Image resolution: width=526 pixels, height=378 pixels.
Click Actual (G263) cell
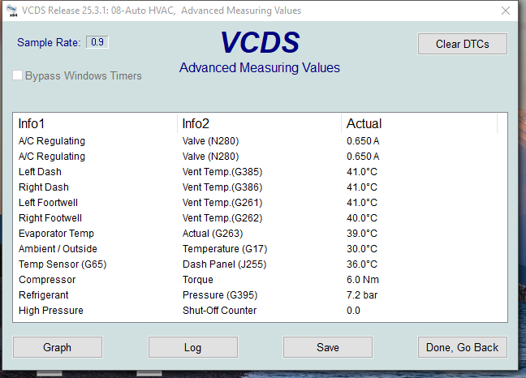click(213, 234)
